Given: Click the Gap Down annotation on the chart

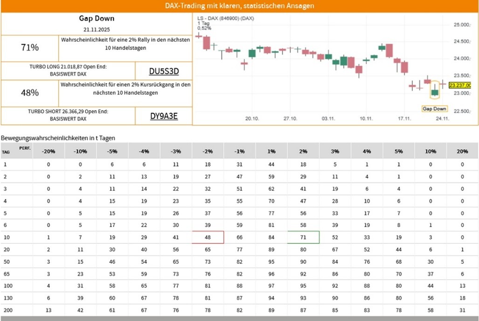Looking at the screenshot, I should pyautogui.click(x=434, y=109).
